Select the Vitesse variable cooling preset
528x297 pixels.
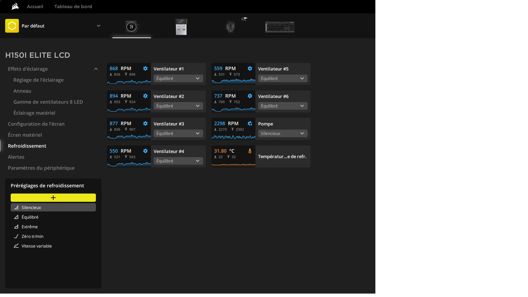coord(53,246)
